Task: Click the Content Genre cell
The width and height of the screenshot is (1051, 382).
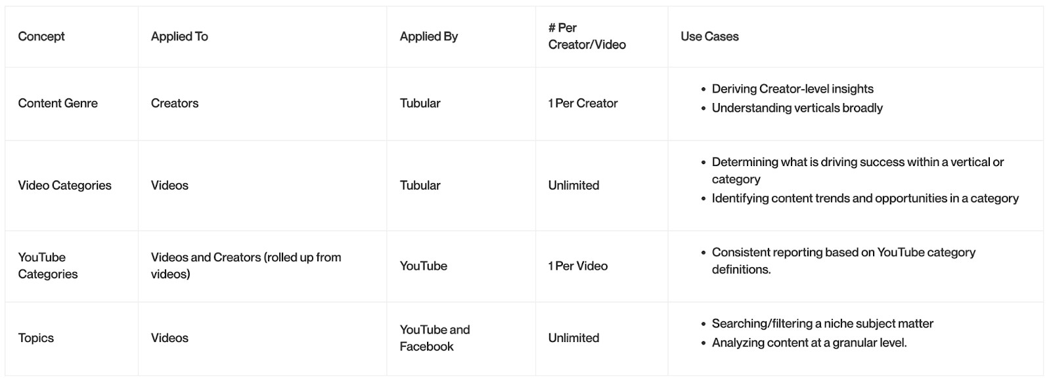Action: [x=58, y=103]
